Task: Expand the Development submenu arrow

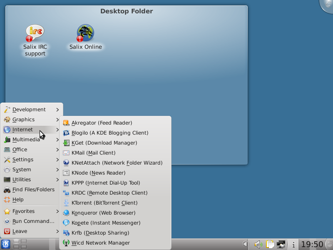Action: pos(57,110)
